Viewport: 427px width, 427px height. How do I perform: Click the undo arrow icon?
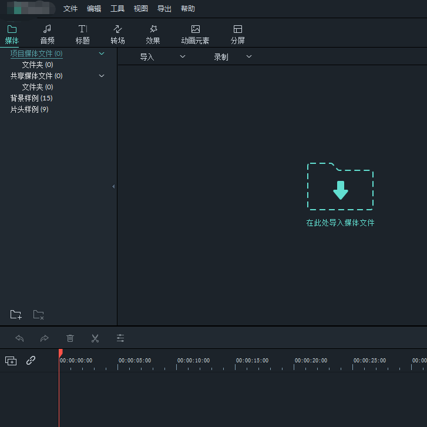pos(19,338)
